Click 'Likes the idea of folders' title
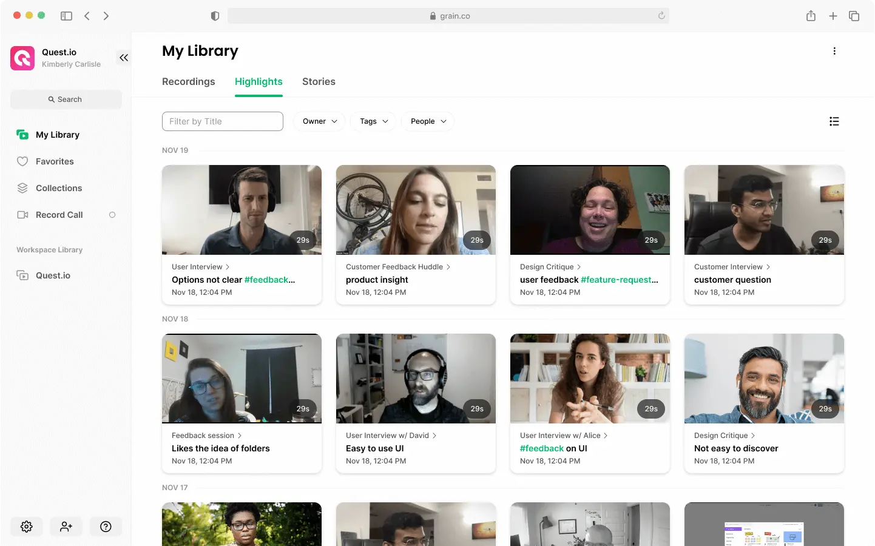 click(x=220, y=448)
